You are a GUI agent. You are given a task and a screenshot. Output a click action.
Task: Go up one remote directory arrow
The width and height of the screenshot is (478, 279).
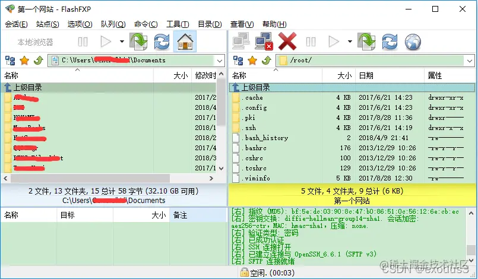click(x=267, y=61)
